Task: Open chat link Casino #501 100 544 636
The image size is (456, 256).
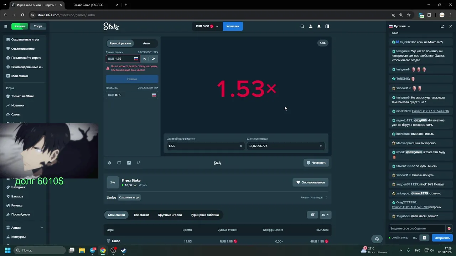Action: 430,111
